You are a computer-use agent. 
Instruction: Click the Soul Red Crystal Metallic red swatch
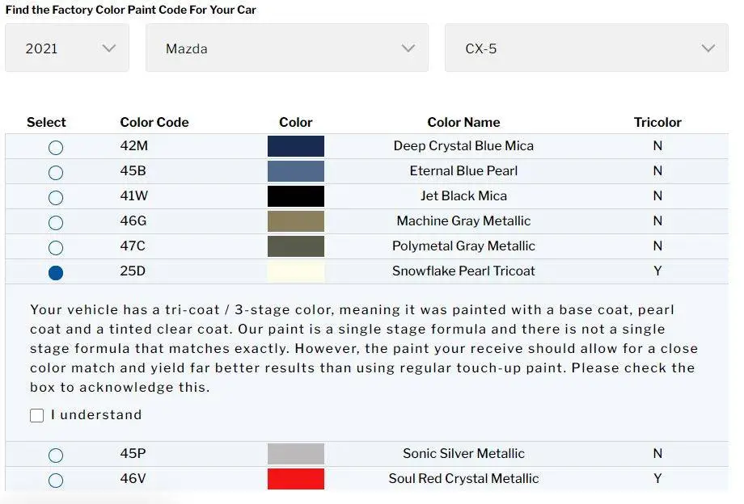[296, 479]
